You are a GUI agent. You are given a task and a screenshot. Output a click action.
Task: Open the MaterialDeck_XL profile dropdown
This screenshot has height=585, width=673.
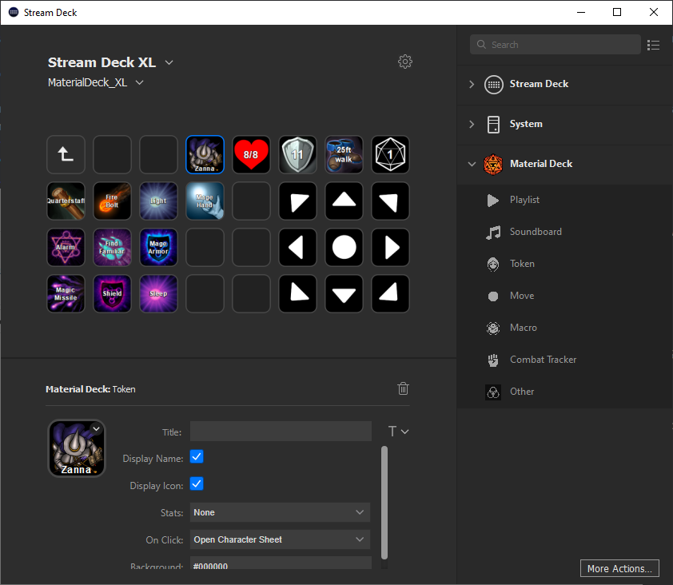[96, 82]
